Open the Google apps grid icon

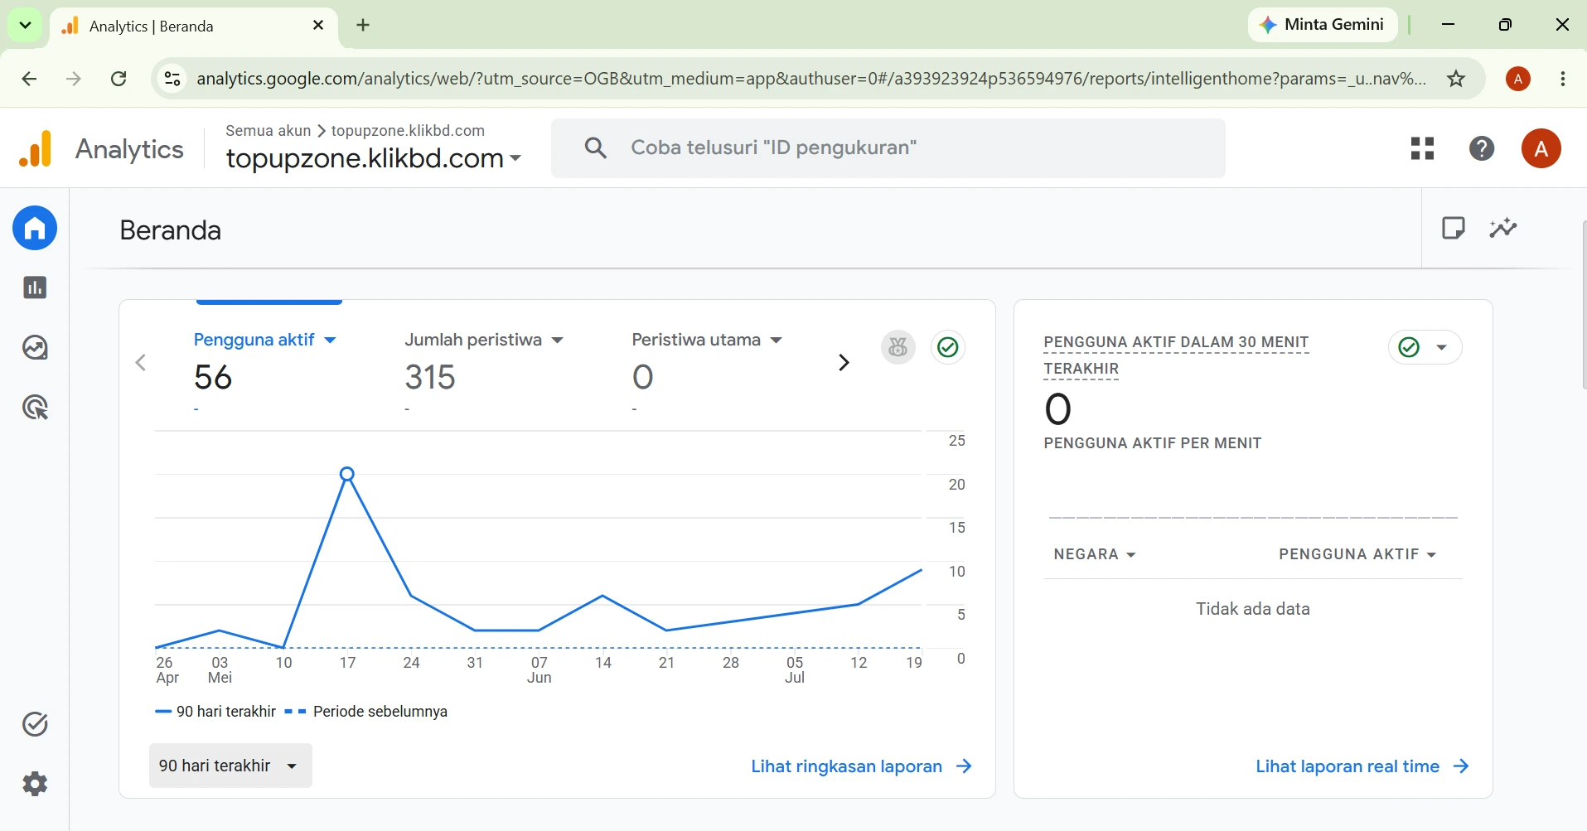pyautogui.click(x=1422, y=148)
